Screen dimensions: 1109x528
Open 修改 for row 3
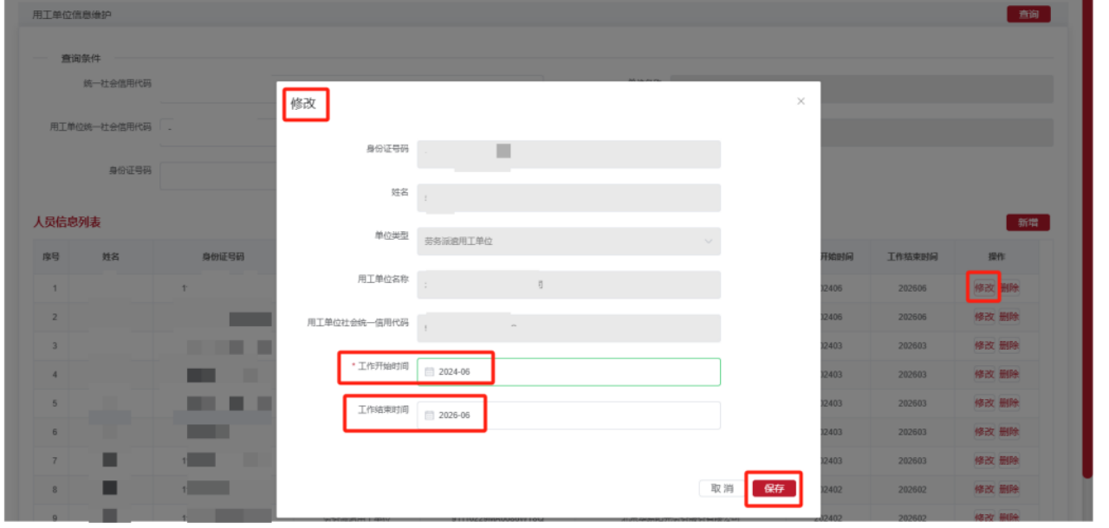click(x=984, y=345)
